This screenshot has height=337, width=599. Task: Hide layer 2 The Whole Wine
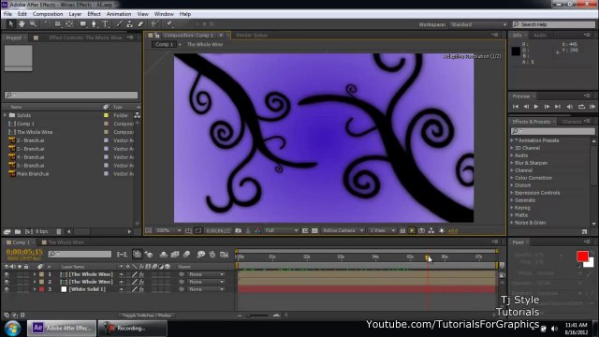tap(7, 282)
